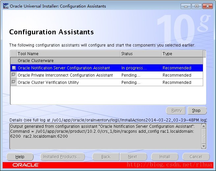Click the Stop button
The width and height of the screenshot is (216, 171).
click(197, 111)
